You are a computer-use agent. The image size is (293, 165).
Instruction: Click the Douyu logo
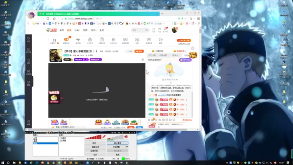51,30
